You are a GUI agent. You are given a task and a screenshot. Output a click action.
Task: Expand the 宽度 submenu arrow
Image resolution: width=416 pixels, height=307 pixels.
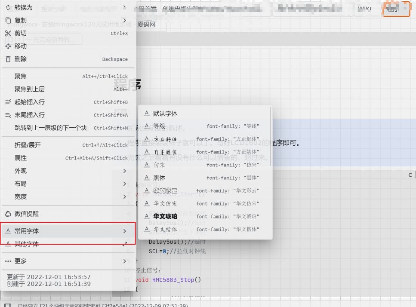pos(125,197)
